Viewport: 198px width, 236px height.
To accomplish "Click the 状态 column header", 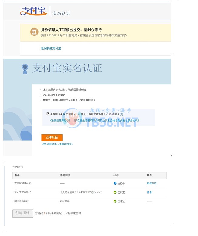I will point(116,175).
